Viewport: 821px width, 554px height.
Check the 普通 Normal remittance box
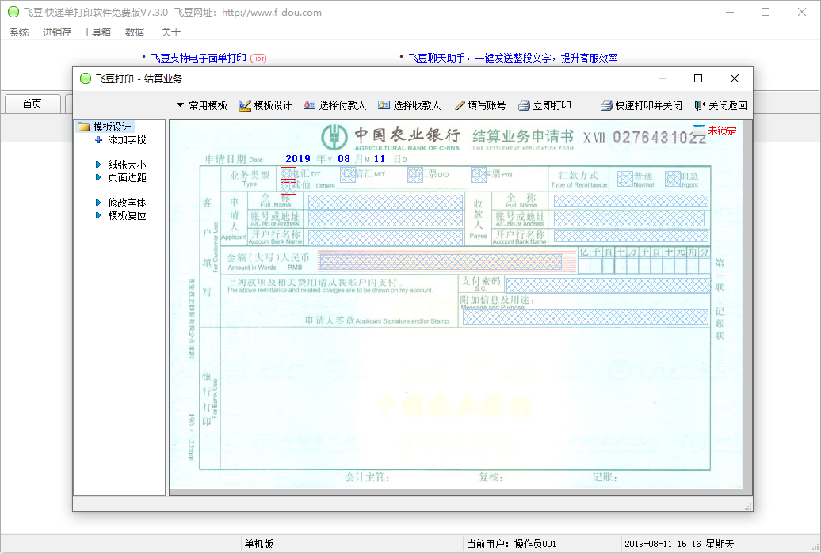(625, 179)
